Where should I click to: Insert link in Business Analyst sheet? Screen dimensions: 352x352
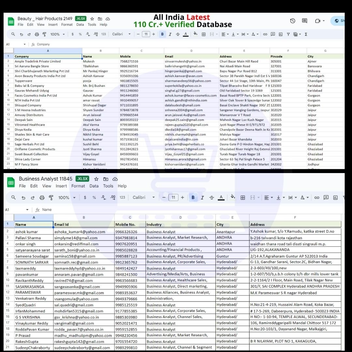[x=317, y=198]
